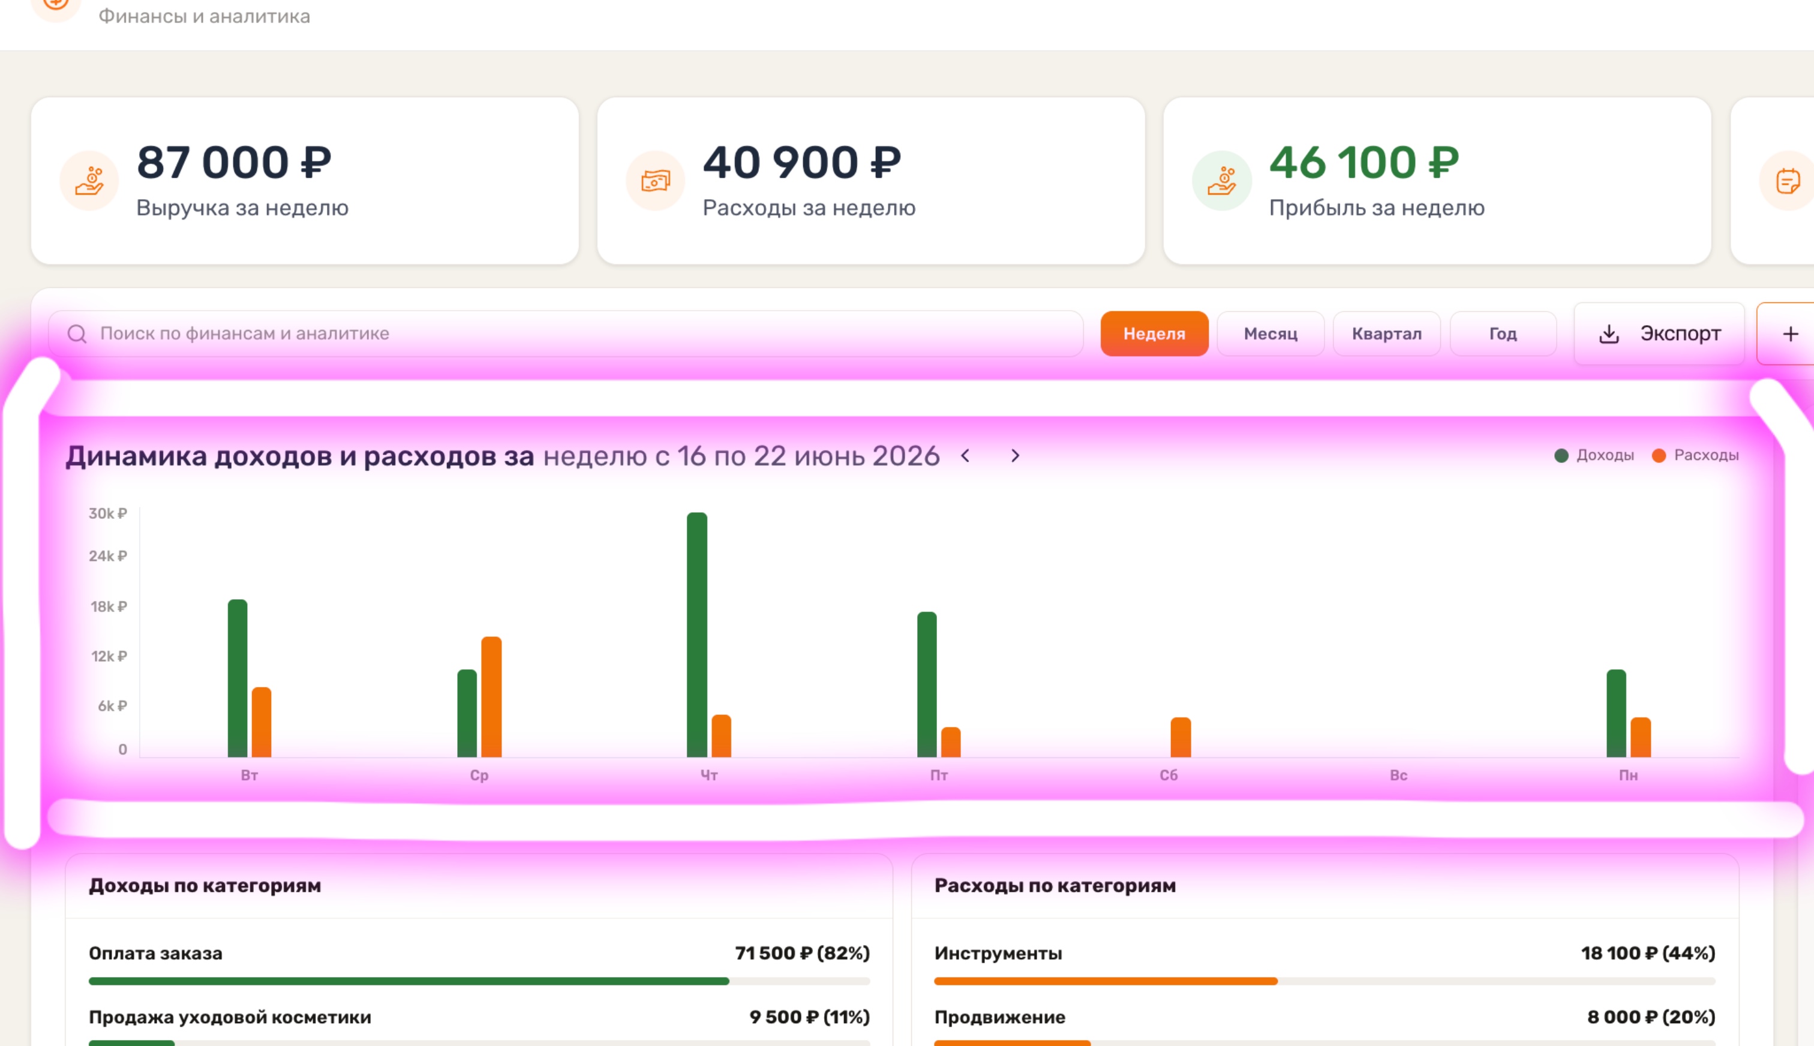
Task: Click the Инструменты expense progress bar
Action: point(1325,981)
